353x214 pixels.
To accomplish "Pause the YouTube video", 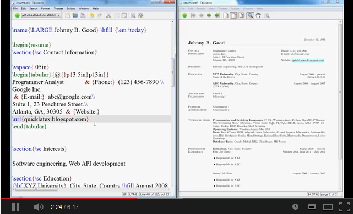I will (15, 207).
